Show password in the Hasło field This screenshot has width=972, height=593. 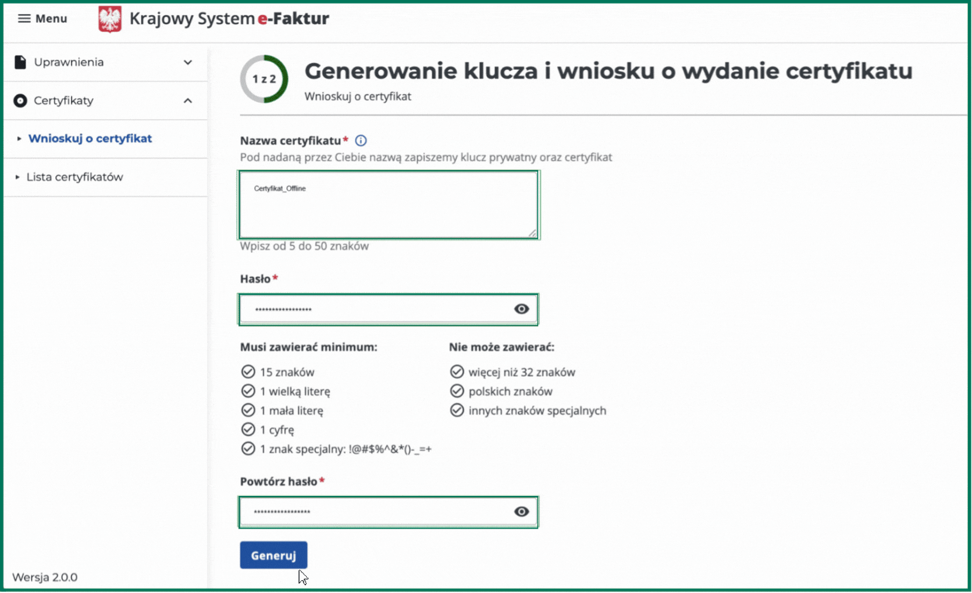(x=522, y=309)
